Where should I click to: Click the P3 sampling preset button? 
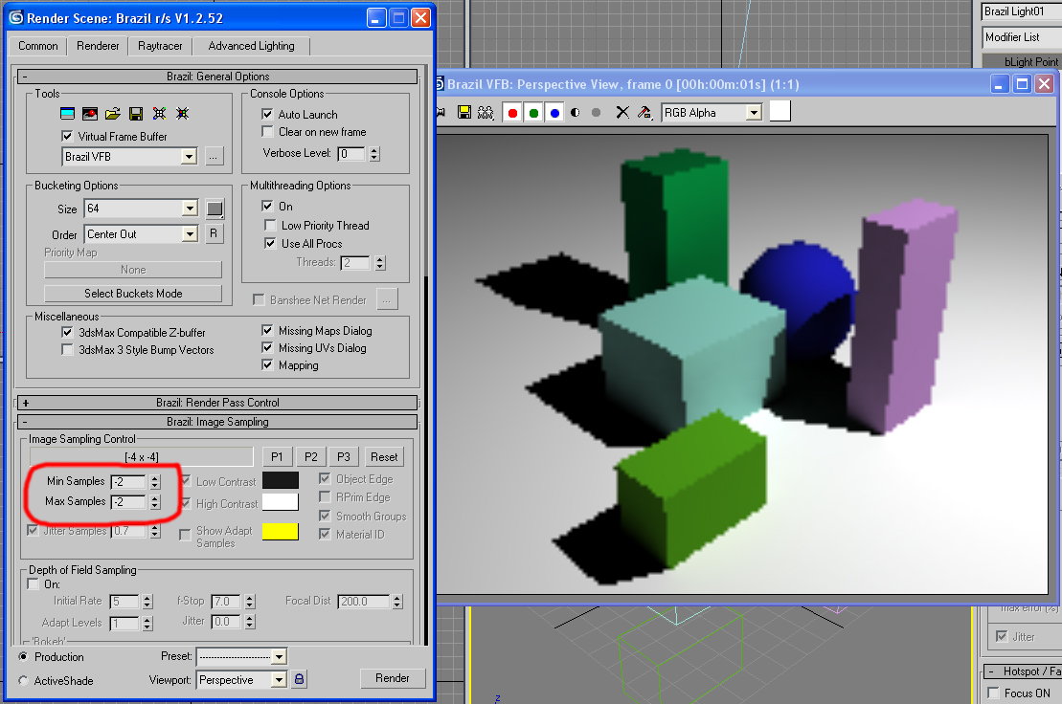tap(344, 457)
